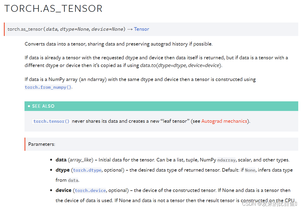The image size is (301, 209).
Task: Click the device=None argument in signature
Action: point(107,29)
